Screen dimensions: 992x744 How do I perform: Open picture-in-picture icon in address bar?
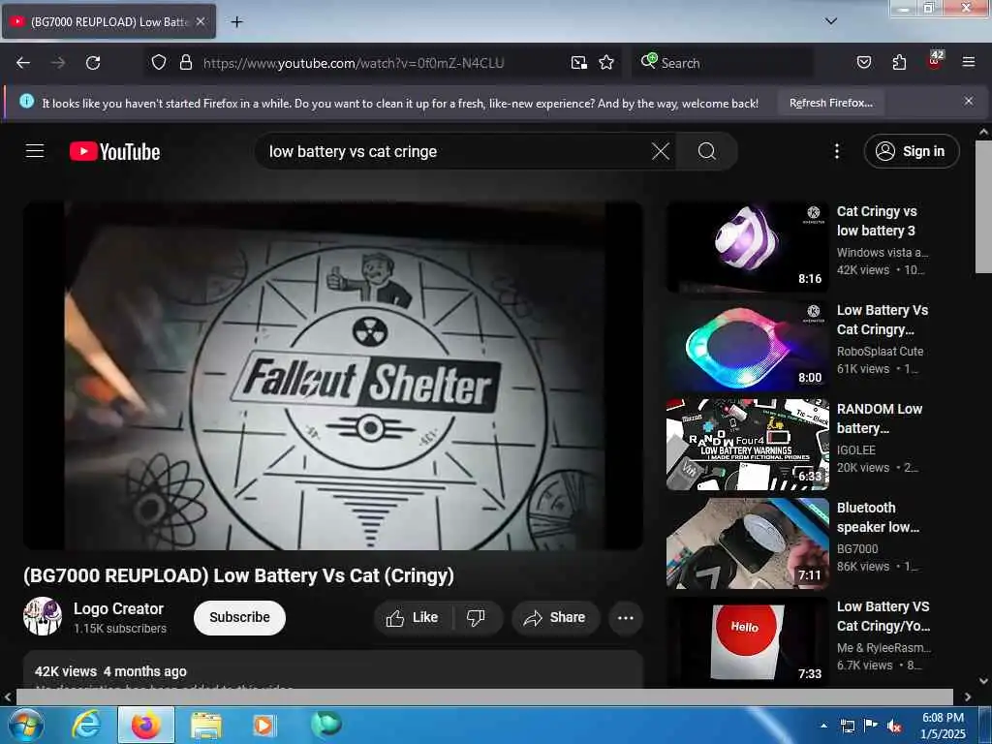579,63
